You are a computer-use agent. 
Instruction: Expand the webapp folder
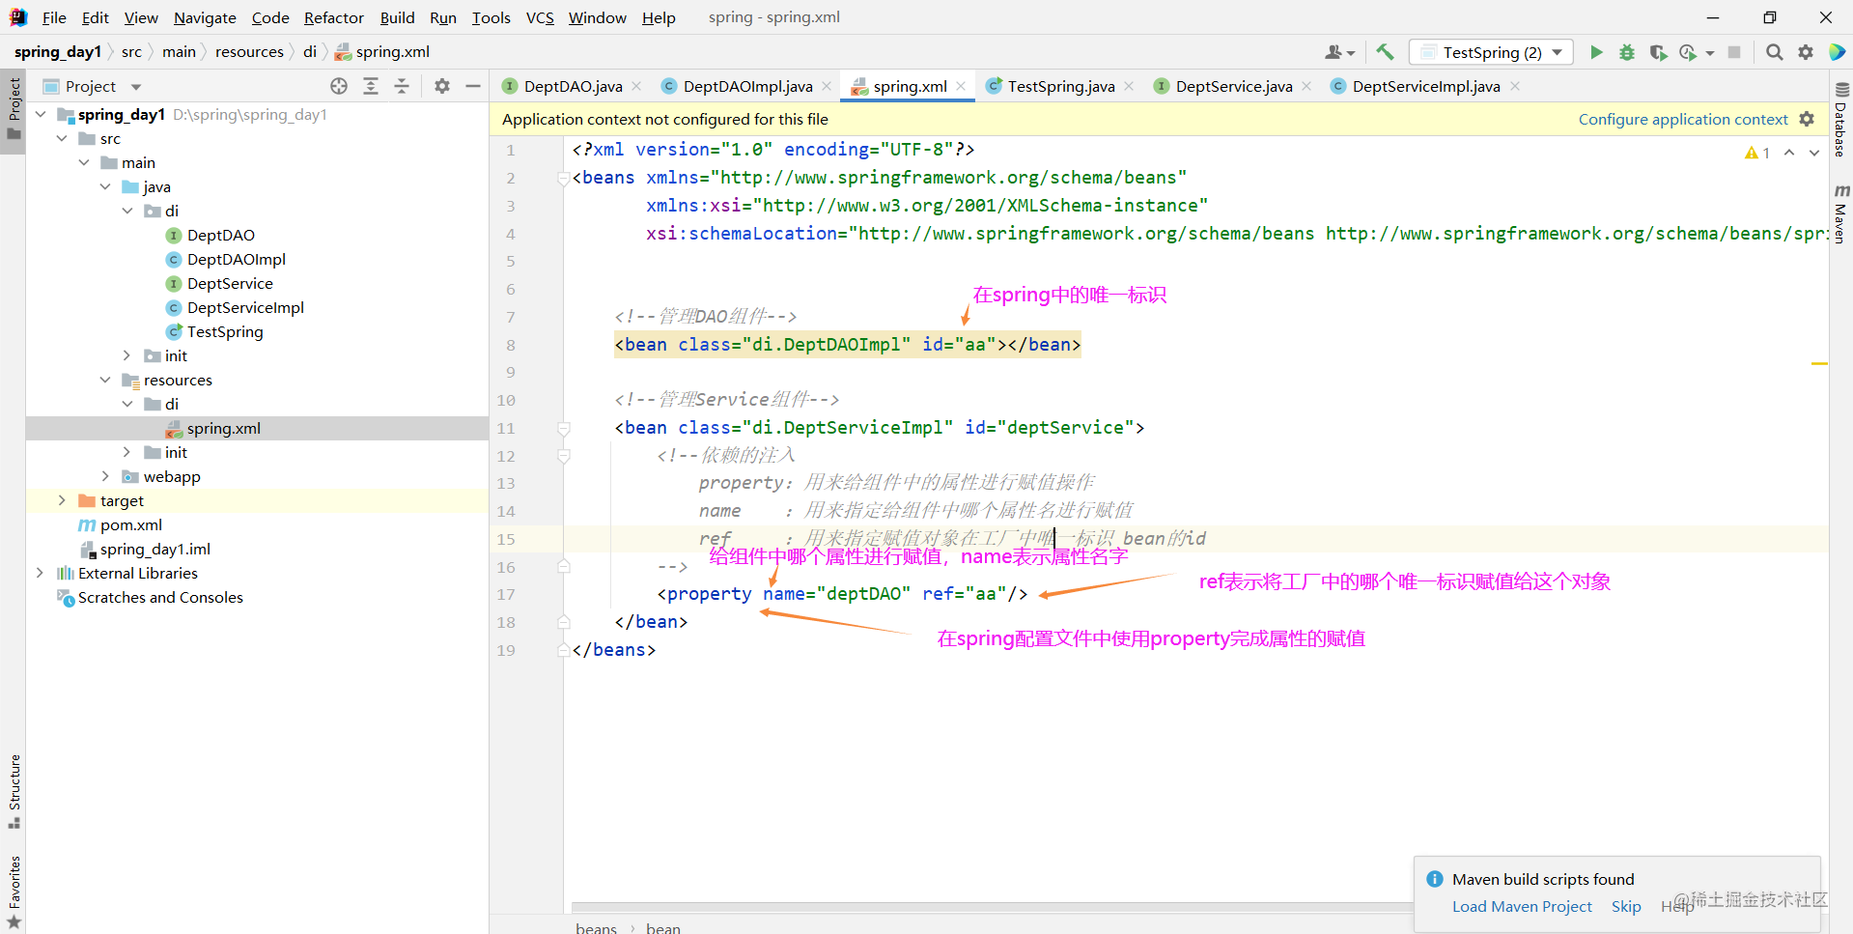pos(105,476)
